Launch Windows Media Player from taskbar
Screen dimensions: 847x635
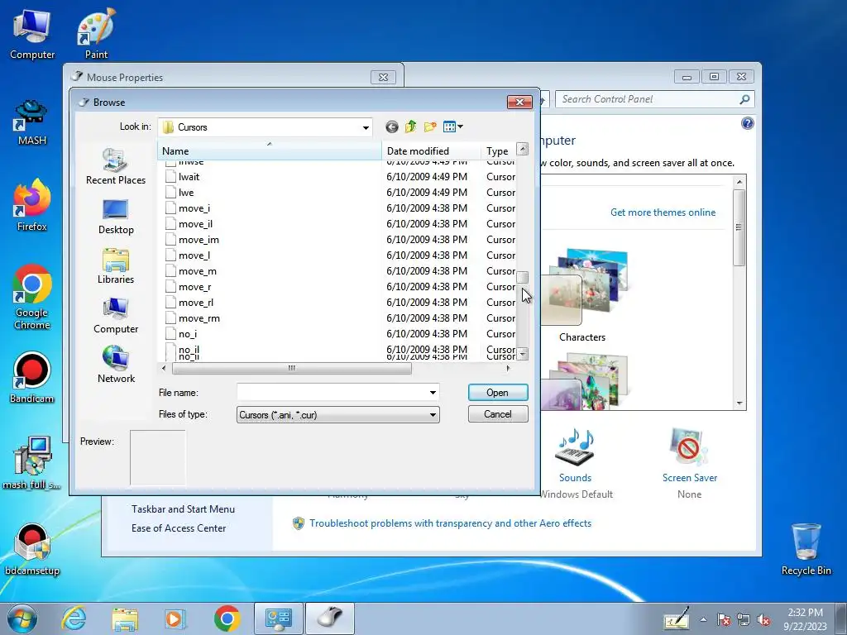click(x=175, y=618)
